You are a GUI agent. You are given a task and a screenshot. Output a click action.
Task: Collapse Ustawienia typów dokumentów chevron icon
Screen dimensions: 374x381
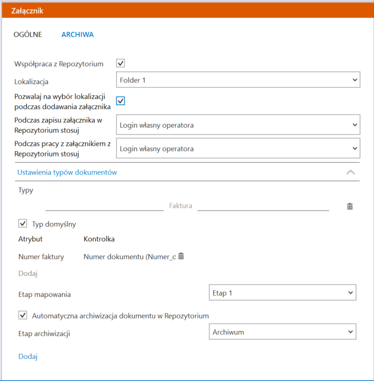pos(351,172)
